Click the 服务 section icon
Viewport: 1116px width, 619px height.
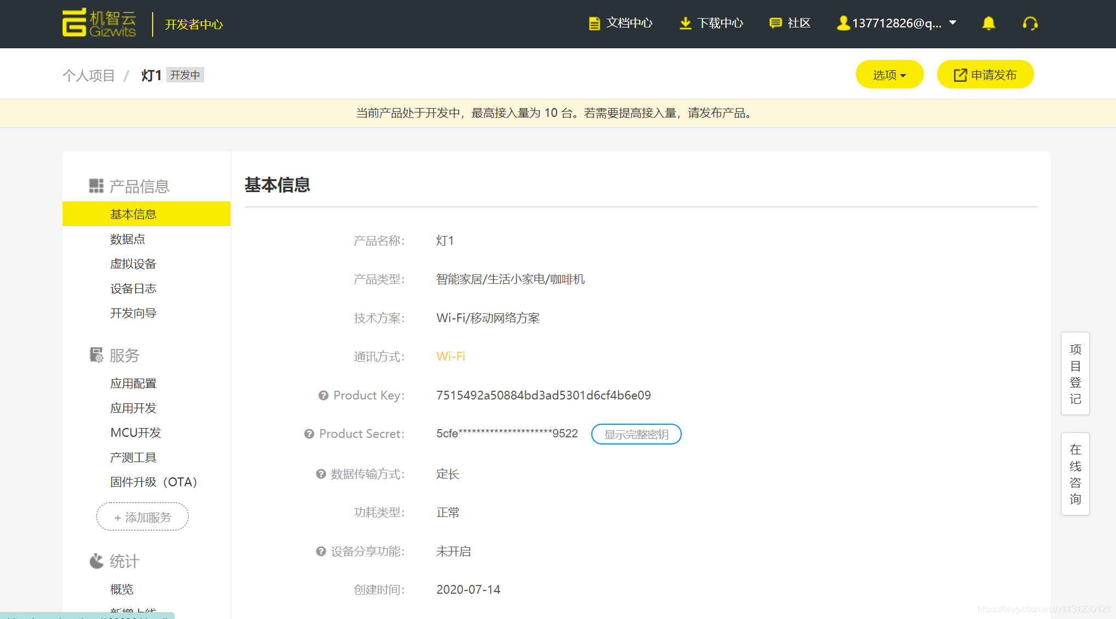[x=96, y=355]
